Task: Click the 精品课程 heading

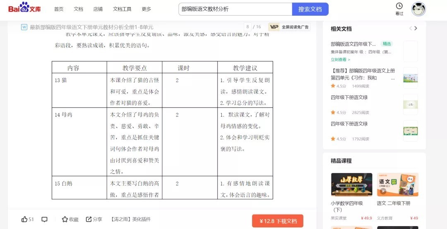Action: tap(341, 161)
